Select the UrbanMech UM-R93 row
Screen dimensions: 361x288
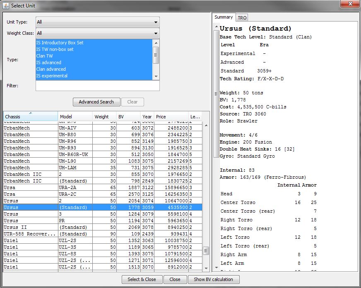coord(103,148)
